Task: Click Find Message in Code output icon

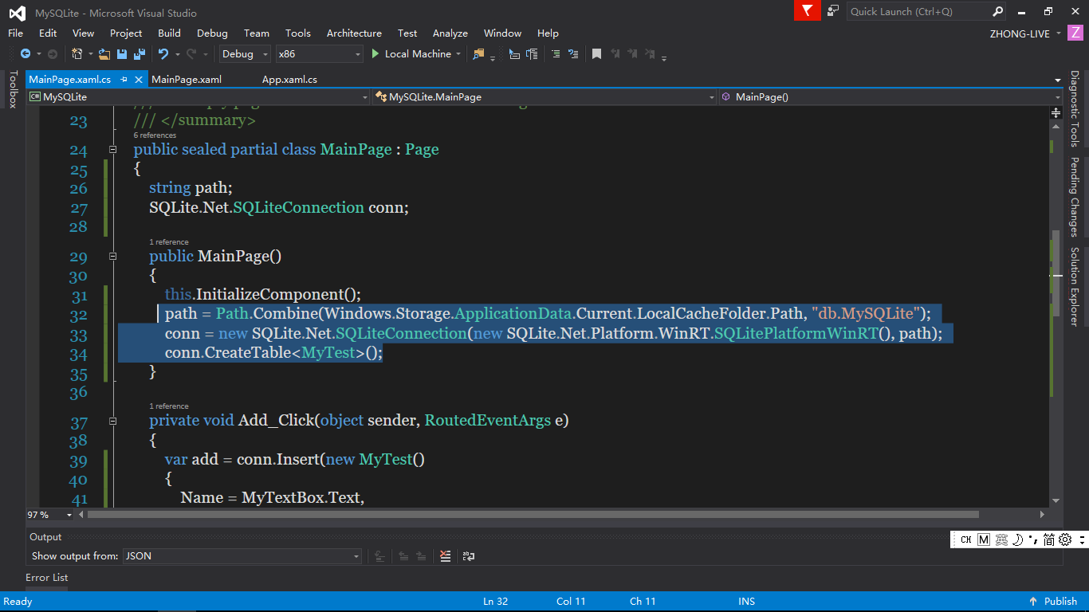Action: [x=380, y=556]
